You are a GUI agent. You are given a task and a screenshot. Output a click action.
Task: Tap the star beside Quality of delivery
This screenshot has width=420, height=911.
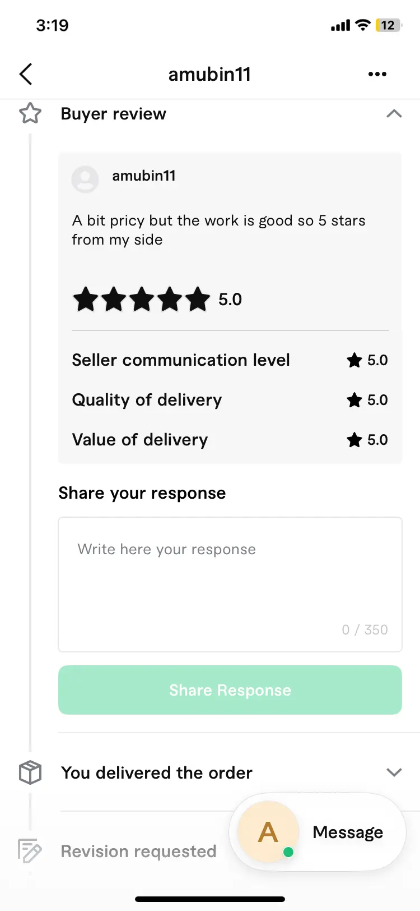pos(354,400)
